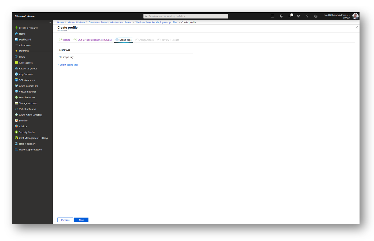Collapse the left sidebar with chevron
The width and height of the screenshot is (374, 241).
point(50,22)
